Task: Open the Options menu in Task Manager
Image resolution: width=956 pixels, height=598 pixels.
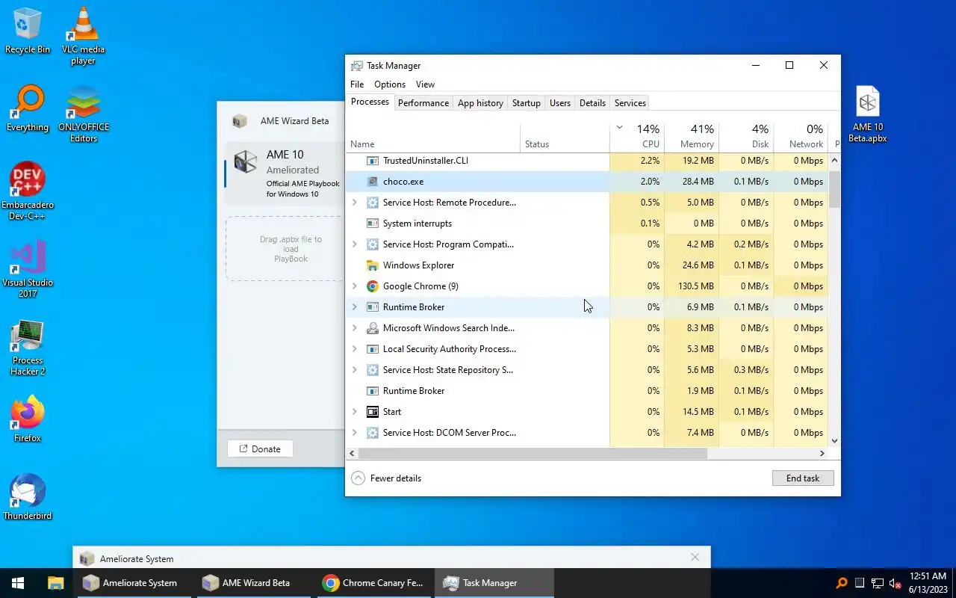Action: [390, 84]
